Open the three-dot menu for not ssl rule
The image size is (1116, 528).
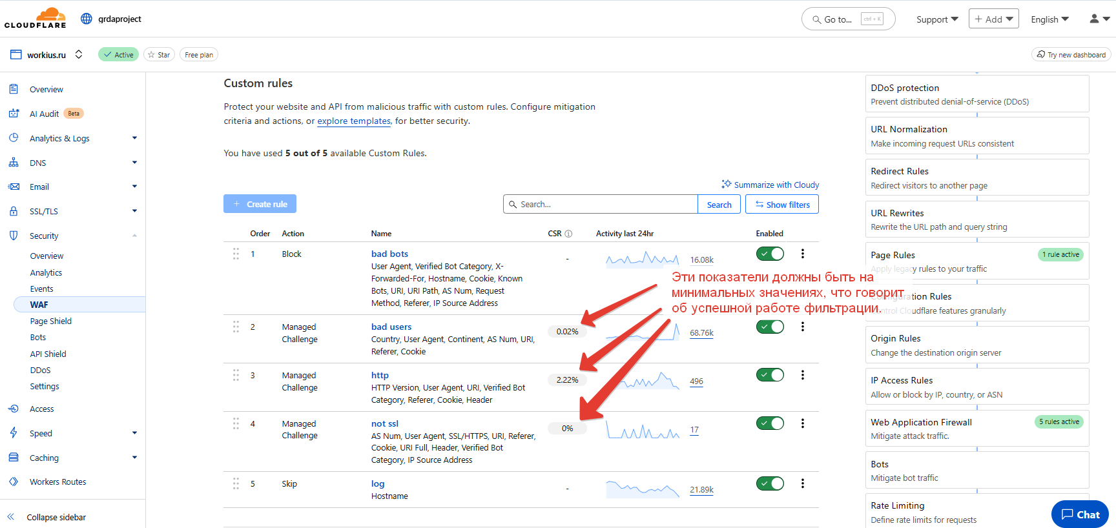point(803,423)
